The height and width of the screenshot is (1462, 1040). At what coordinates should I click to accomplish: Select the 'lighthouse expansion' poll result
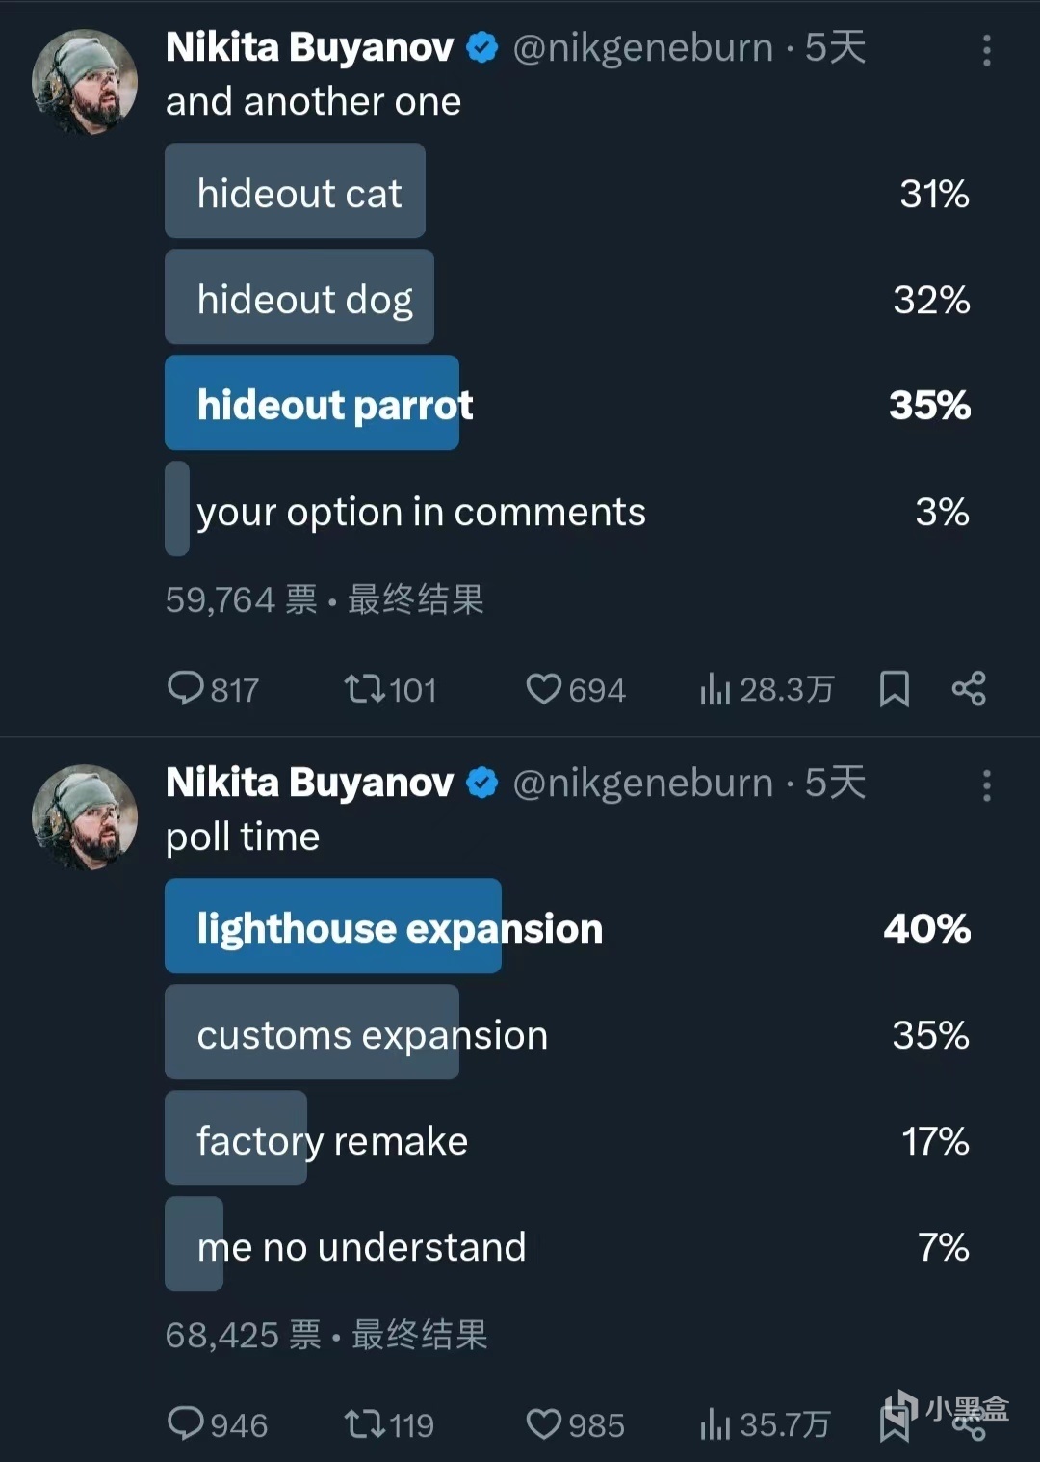568,926
